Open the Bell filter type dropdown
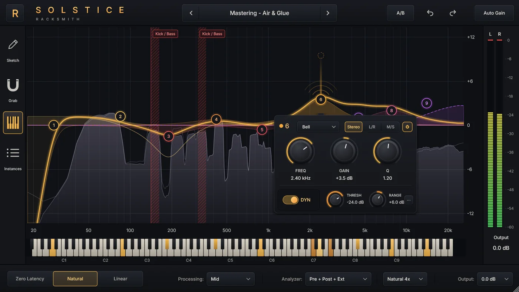 click(x=318, y=127)
